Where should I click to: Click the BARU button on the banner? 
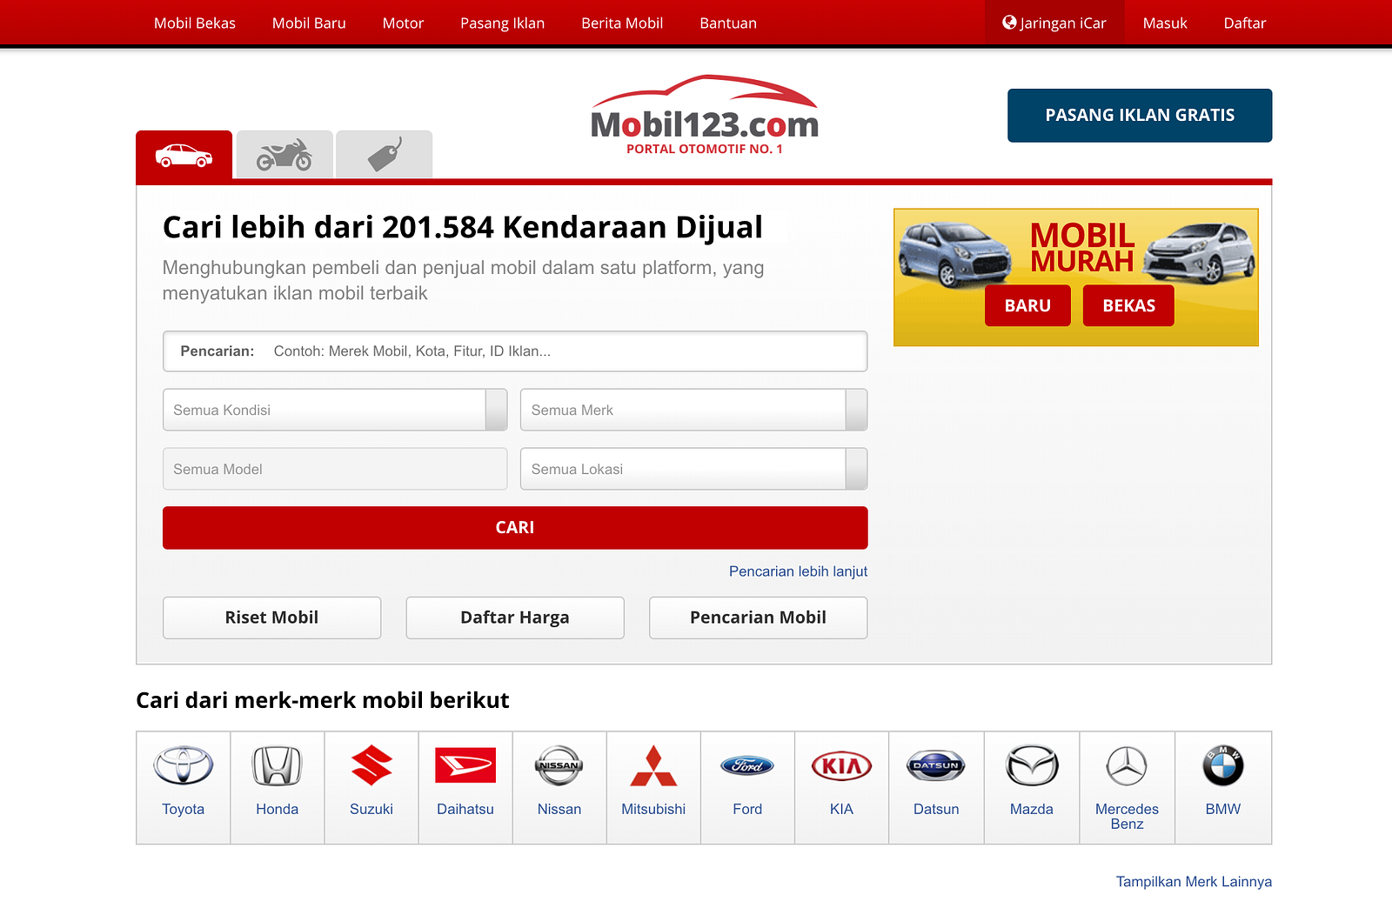[x=1027, y=305]
